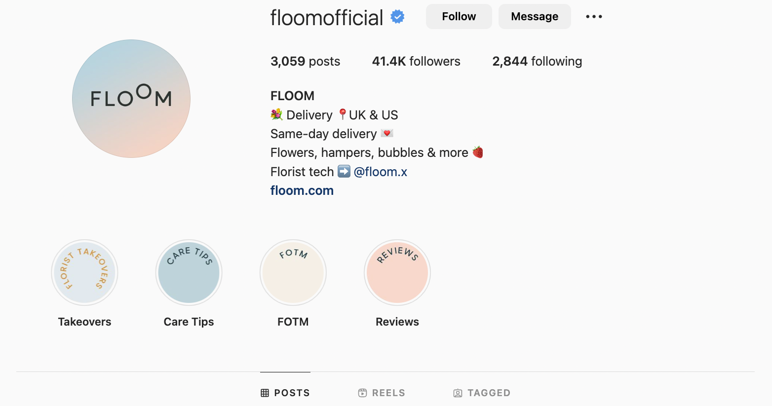The height and width of the screenshot is (406, 772).
Task: Click the floomofficial username heading
Action: pyautogui.click(x=326, y=16)
